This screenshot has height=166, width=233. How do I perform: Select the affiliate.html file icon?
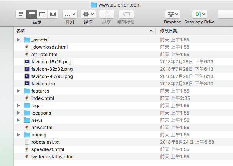click(27, 54)
